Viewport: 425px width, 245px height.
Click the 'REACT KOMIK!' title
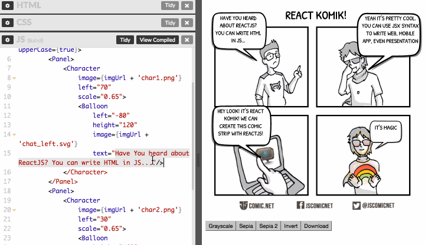point(316,15)
